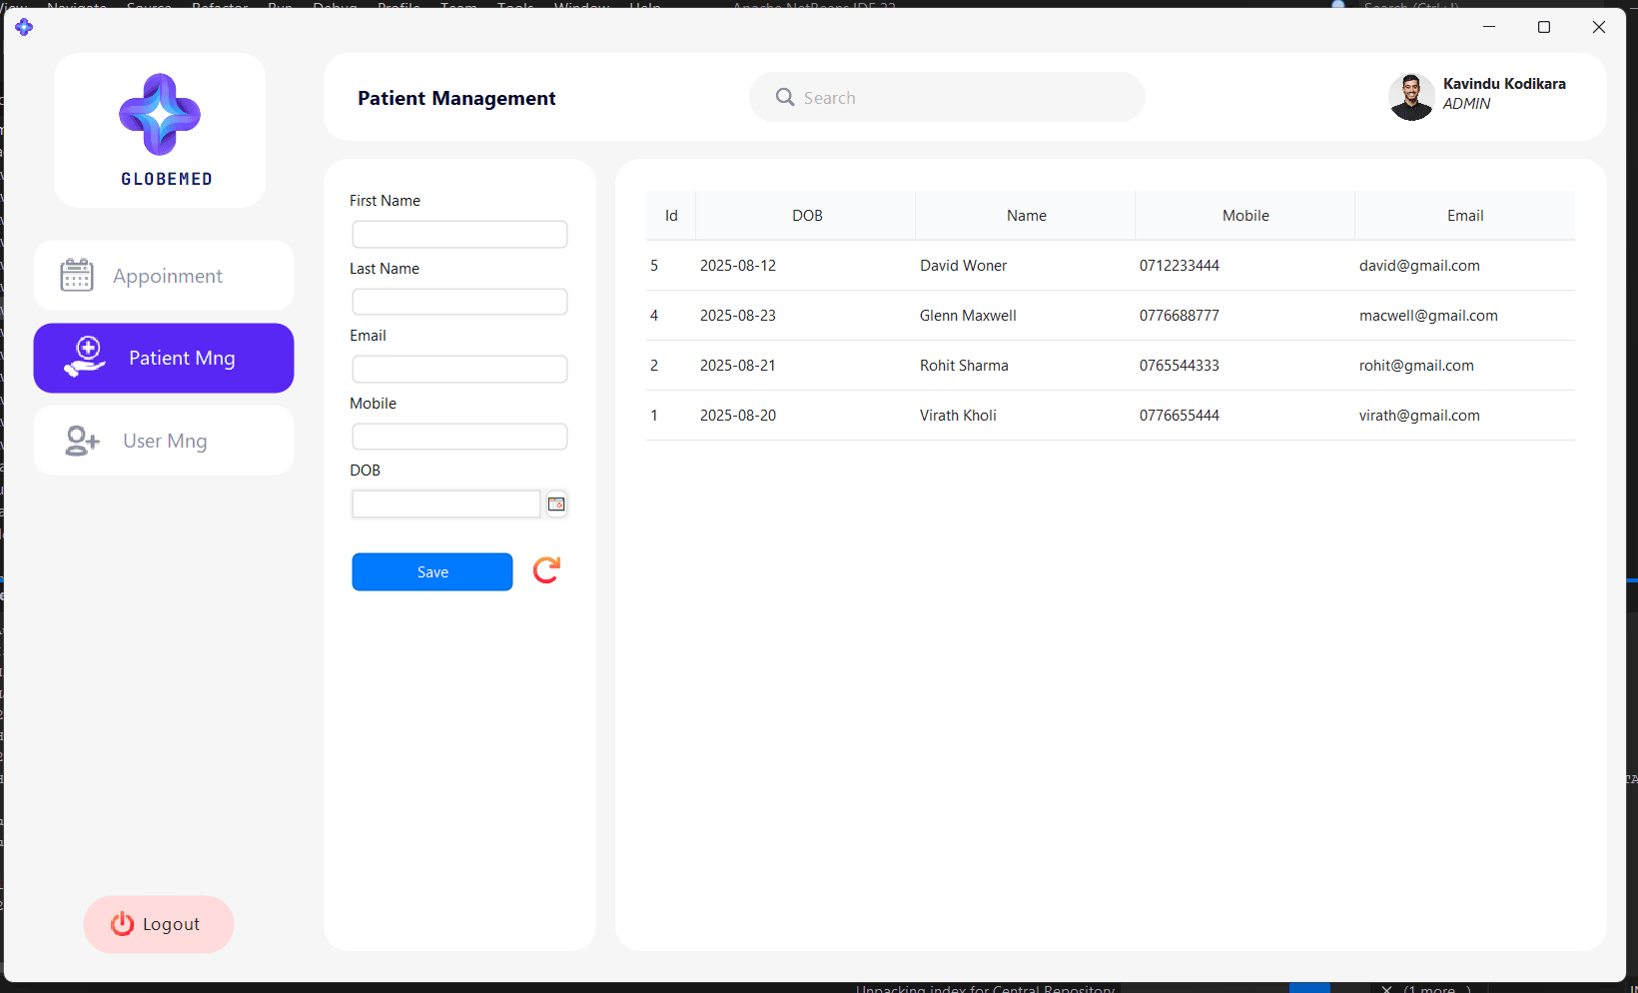Select the David Woner row name
The image size is (1638, 993).
(x=963, y=266)
